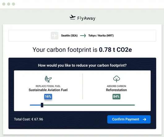Select the Sustainable Aviation Fuel option
The width and height of the screenshot is (164, 137).
click(x=48, y=90)
